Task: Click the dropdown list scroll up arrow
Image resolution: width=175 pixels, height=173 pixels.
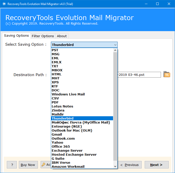Action: [x=115, y=50]
